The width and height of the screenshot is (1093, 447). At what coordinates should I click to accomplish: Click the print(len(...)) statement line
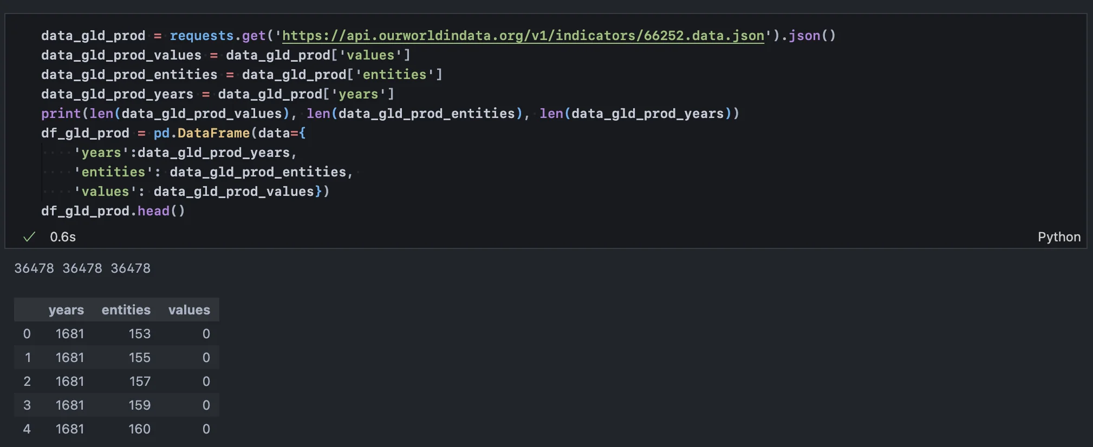[390, 114]
